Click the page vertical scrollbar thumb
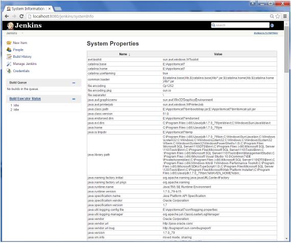Screen dimensions: 291x243 (287, 49)
